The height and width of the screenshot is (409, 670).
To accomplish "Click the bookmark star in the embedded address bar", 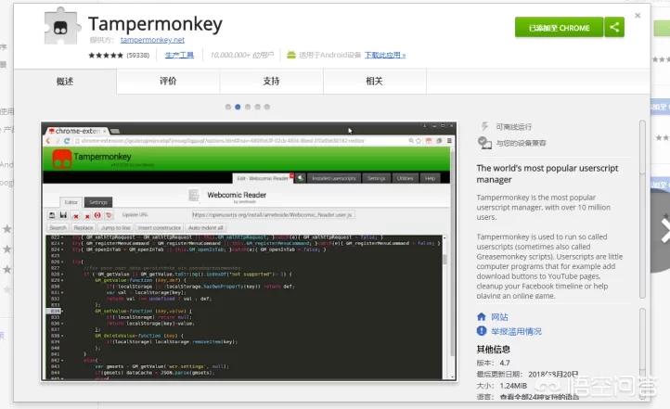I will click(419, 141).
